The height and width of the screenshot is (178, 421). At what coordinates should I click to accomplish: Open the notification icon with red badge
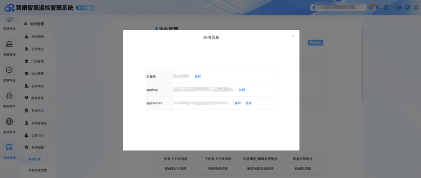coord(371,7)
